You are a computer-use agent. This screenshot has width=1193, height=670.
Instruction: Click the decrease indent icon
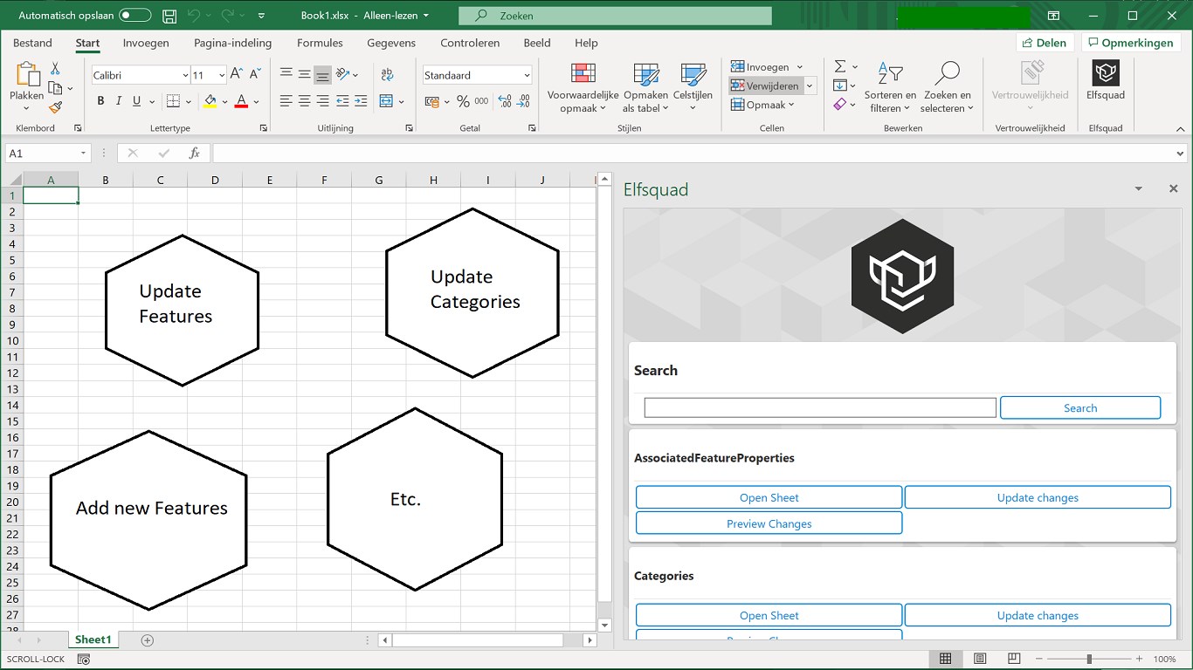(342, 101)
